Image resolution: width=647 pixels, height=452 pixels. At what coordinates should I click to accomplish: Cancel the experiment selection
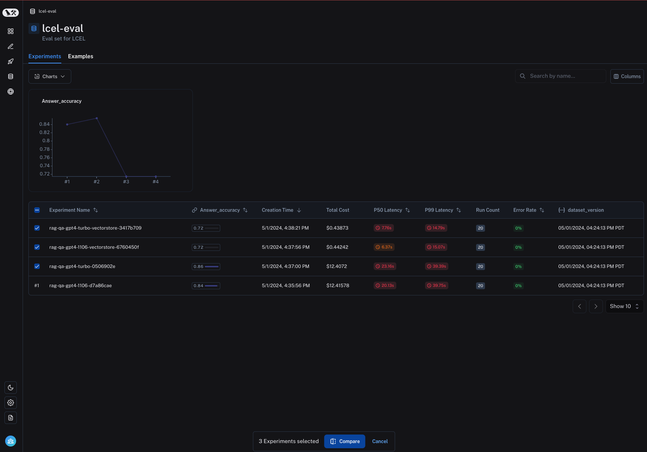[x=380, y=441]
